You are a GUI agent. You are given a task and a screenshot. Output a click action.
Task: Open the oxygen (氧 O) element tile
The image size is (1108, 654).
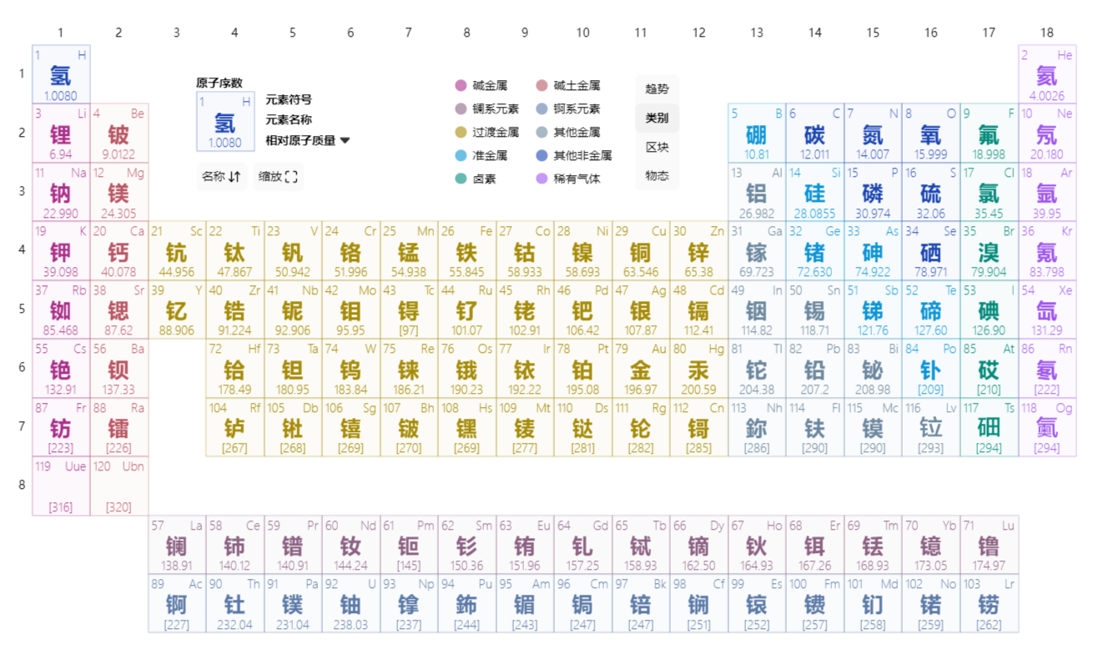(930, 133)
